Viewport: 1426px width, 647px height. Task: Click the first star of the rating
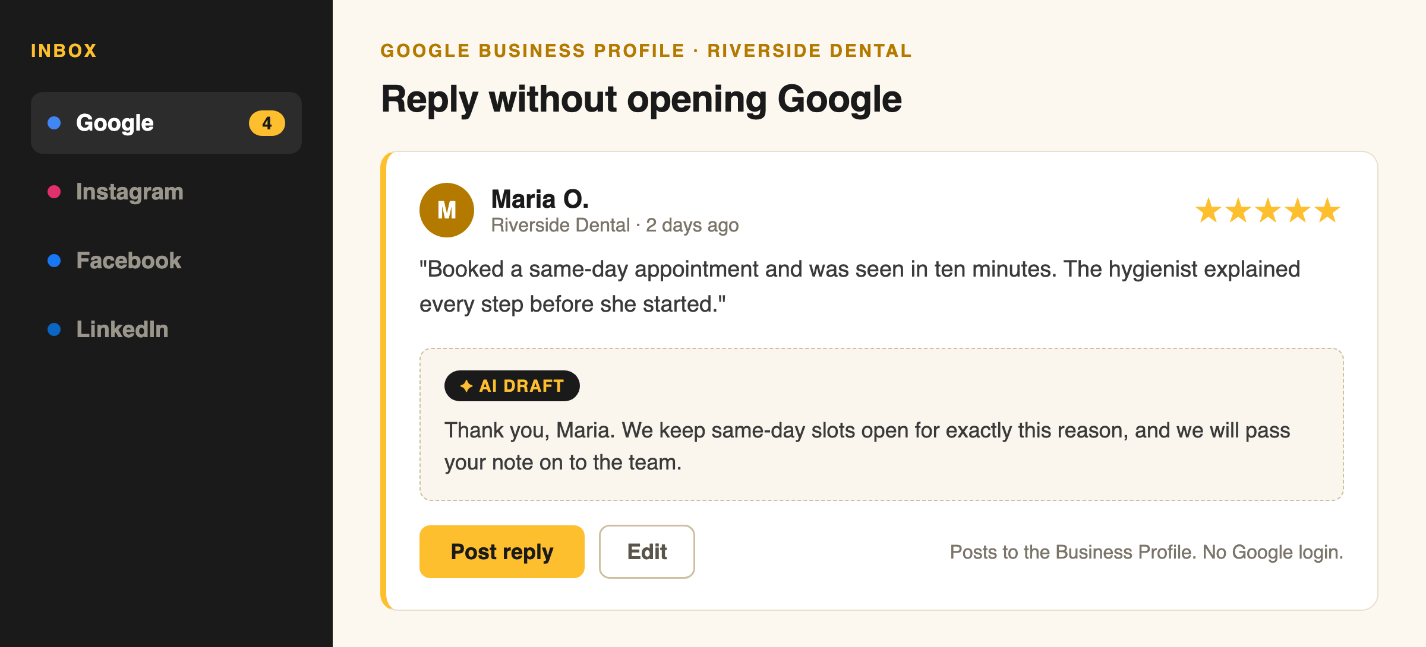(x=1209, y=210)
